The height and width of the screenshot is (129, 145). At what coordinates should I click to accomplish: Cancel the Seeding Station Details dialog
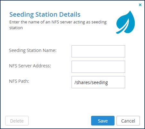[x=128, y=121]
